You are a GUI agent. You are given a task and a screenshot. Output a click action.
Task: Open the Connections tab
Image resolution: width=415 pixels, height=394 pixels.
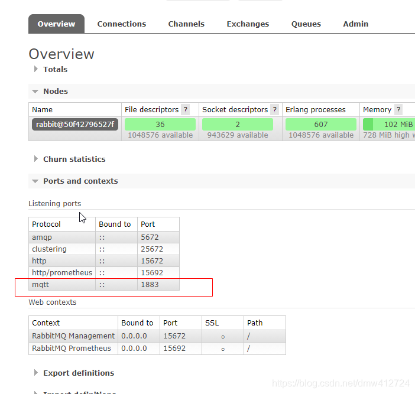[x=121, y=24]
